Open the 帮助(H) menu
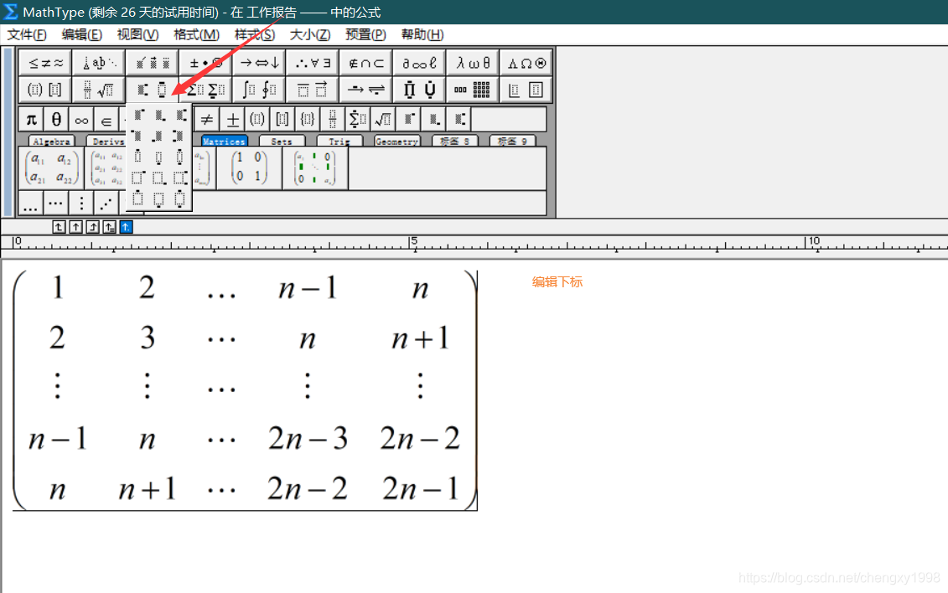Image resolution: width=948 pixels, height=593 pixels. [422, 34]
